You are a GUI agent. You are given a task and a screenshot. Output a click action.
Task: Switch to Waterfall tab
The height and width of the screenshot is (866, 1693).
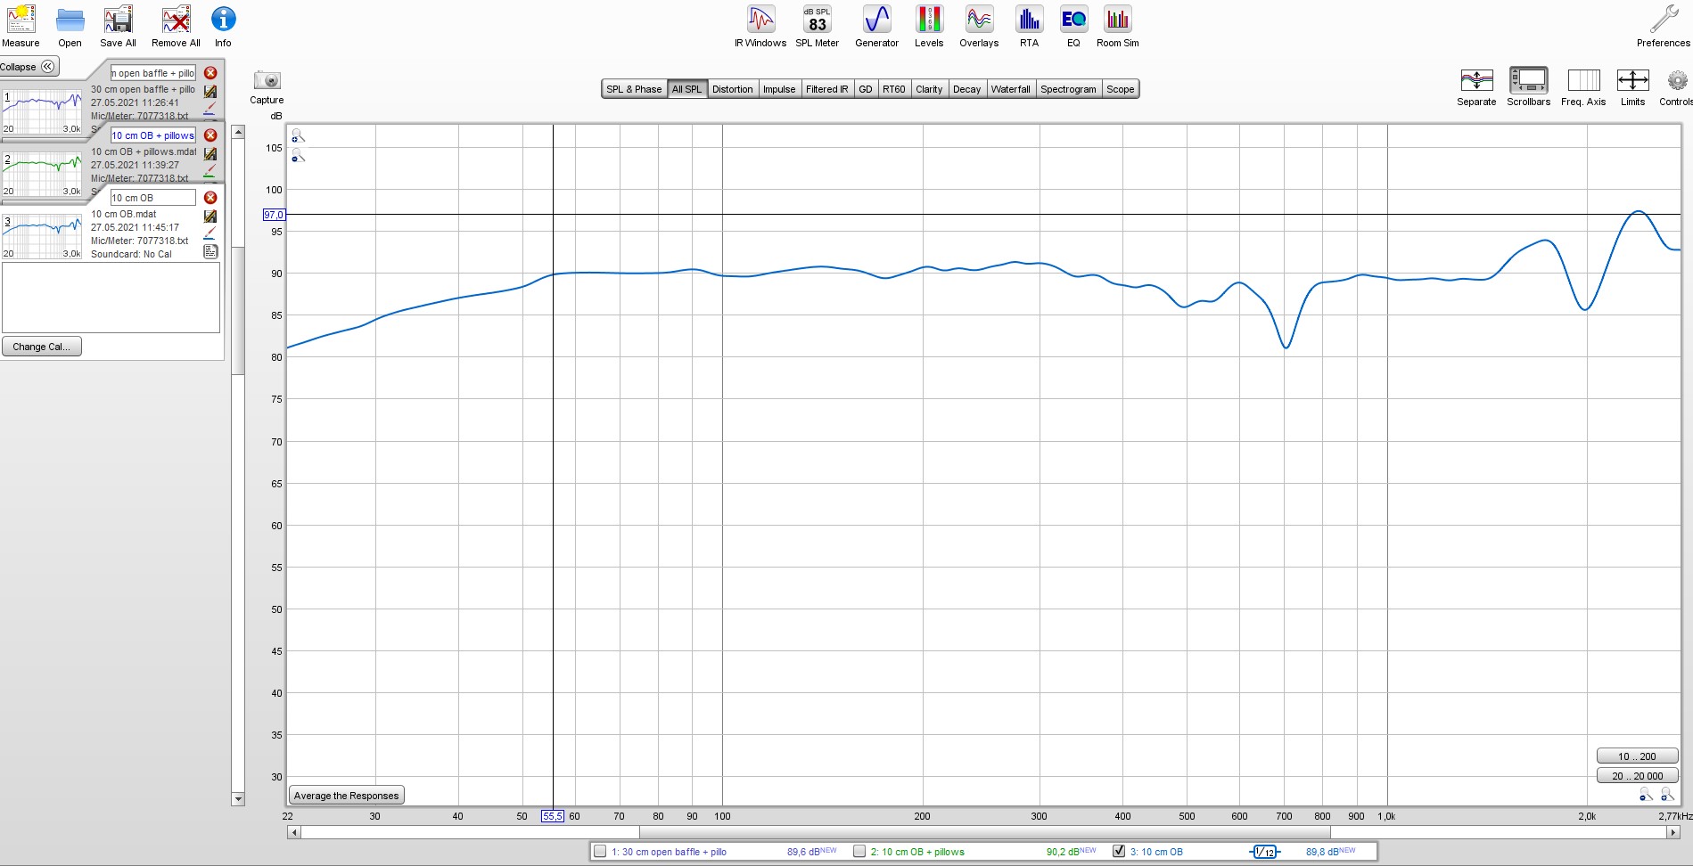1011,89
